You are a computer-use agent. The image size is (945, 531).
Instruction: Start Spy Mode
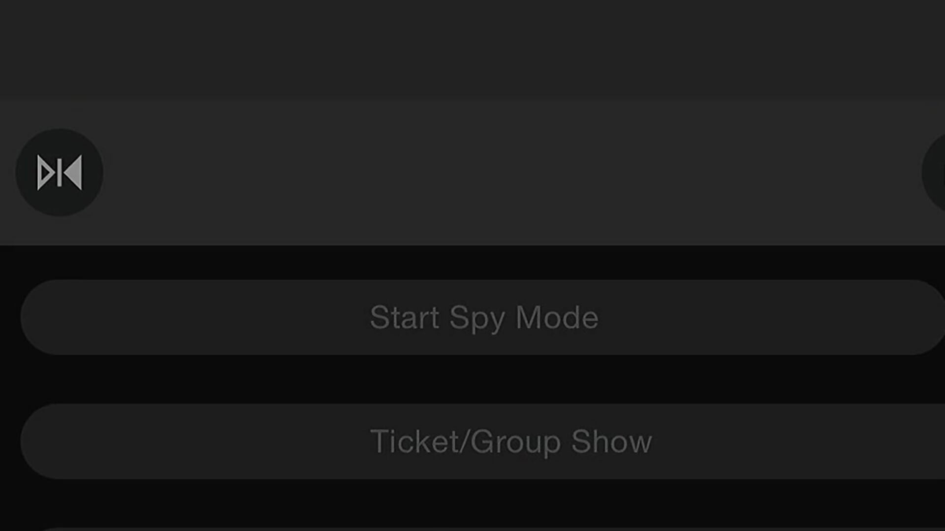pos(482,317)
